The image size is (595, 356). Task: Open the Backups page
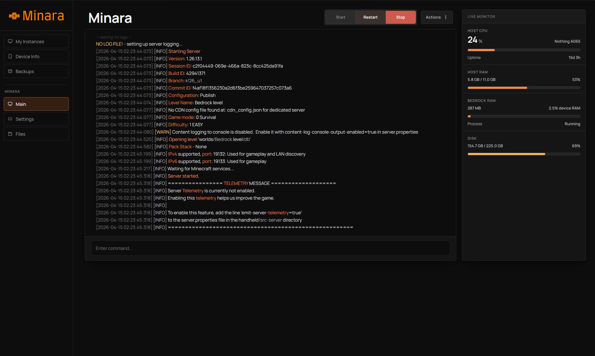(x=36, y=71)
